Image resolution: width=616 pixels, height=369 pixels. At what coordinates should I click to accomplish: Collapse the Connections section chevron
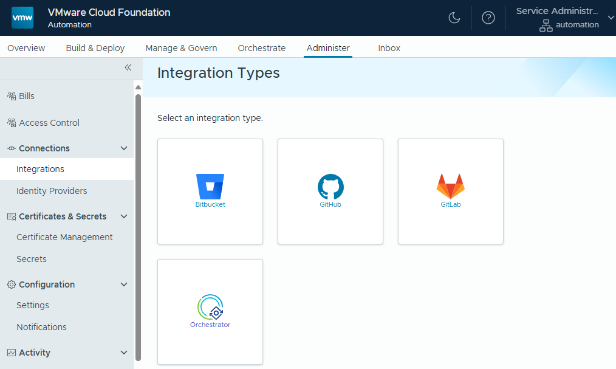click(124, 148)
